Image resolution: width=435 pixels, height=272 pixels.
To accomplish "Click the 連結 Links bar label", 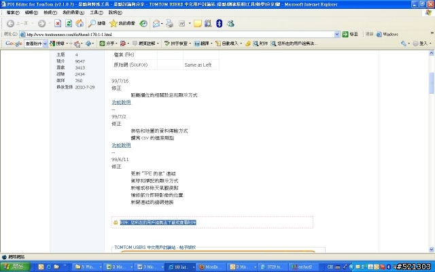I will tap(369, 34).
